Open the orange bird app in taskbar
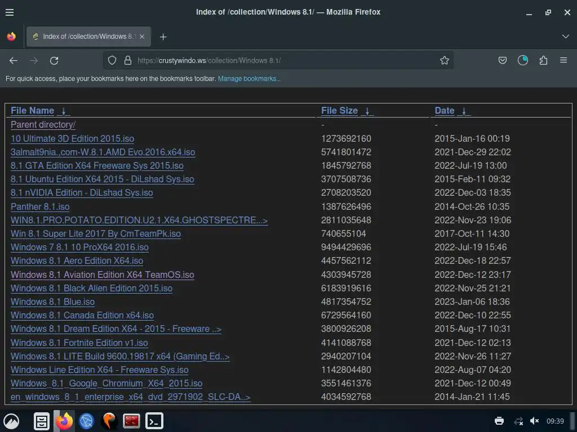The width and height of the screenshot is (577, 432). [109, 421]
